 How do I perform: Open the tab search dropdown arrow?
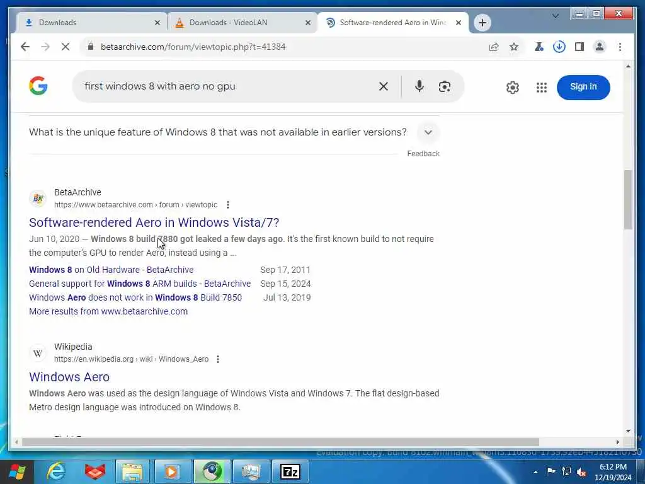coord(556,16)
